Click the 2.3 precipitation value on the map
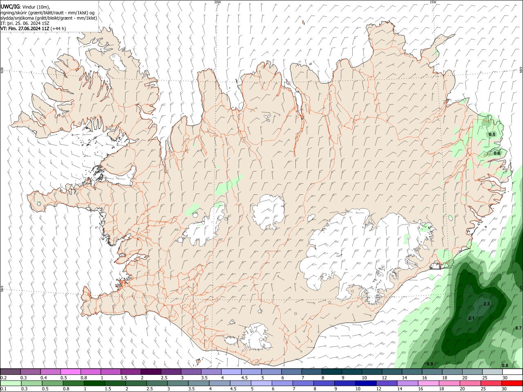Image resolution: width=523 pixels, height=392 pixels. pyautogui.click(x=486, y=304)
